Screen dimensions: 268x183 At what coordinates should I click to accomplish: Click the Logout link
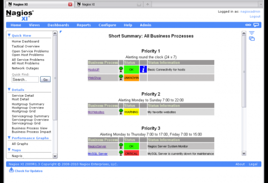[255, 16]
